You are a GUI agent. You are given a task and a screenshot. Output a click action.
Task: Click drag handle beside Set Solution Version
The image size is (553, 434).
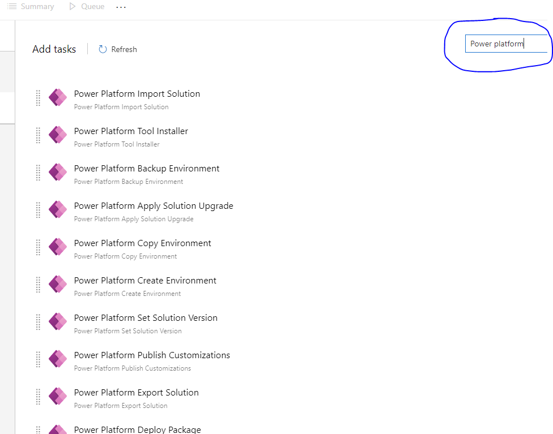pyautogui.click(x=38, y=322)
